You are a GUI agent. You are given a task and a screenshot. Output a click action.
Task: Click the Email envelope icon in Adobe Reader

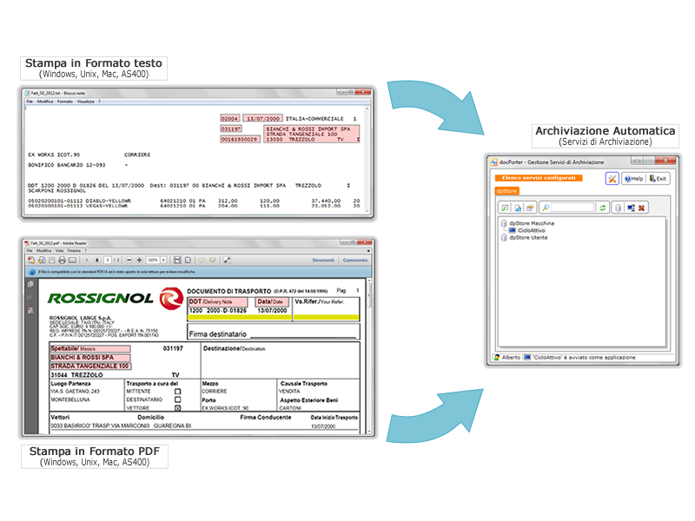coord(73,260)
